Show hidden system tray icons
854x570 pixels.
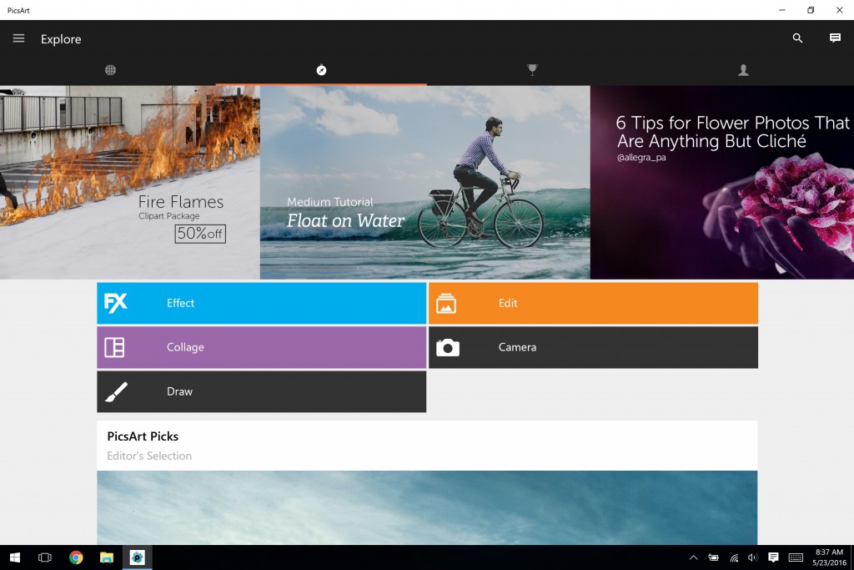tap(693, 557)
